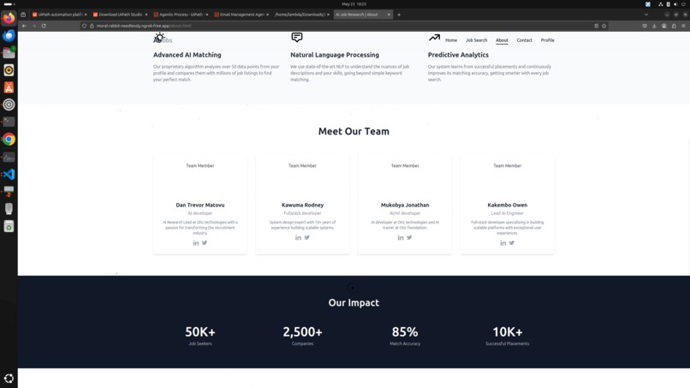Close the AI Job Research About tab
The height and width of the screenshot is (388, 690).
tap(389, 15)
